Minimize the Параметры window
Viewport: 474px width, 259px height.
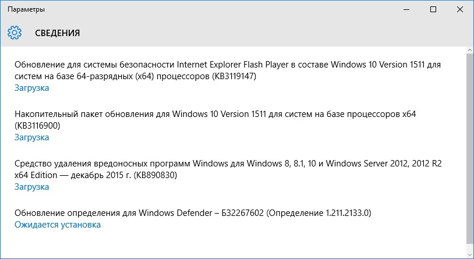[406, 9]
